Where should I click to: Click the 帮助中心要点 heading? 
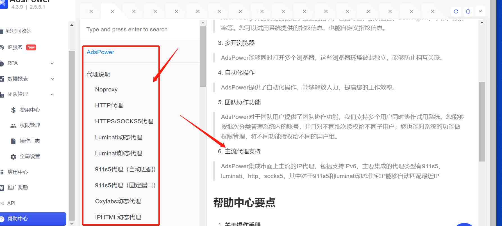pyautogui.click(x=244, y=202)
